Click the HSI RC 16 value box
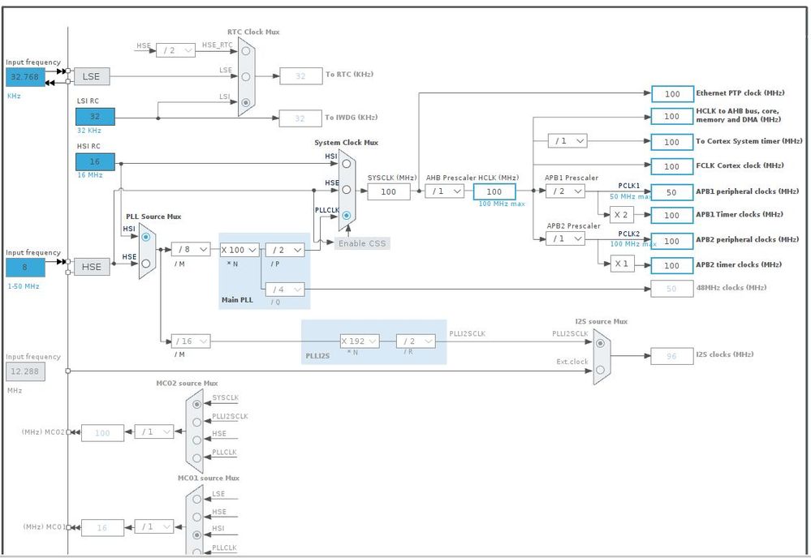Viewport: 811px width, 558px height. click(95, 161)
